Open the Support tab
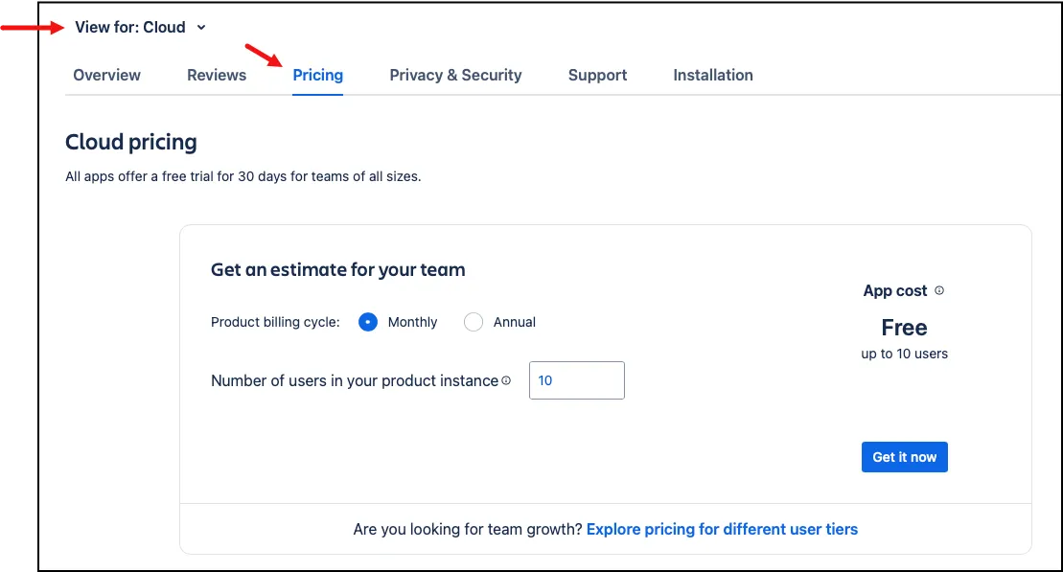 pyautogui.click(x=597, y=76)
